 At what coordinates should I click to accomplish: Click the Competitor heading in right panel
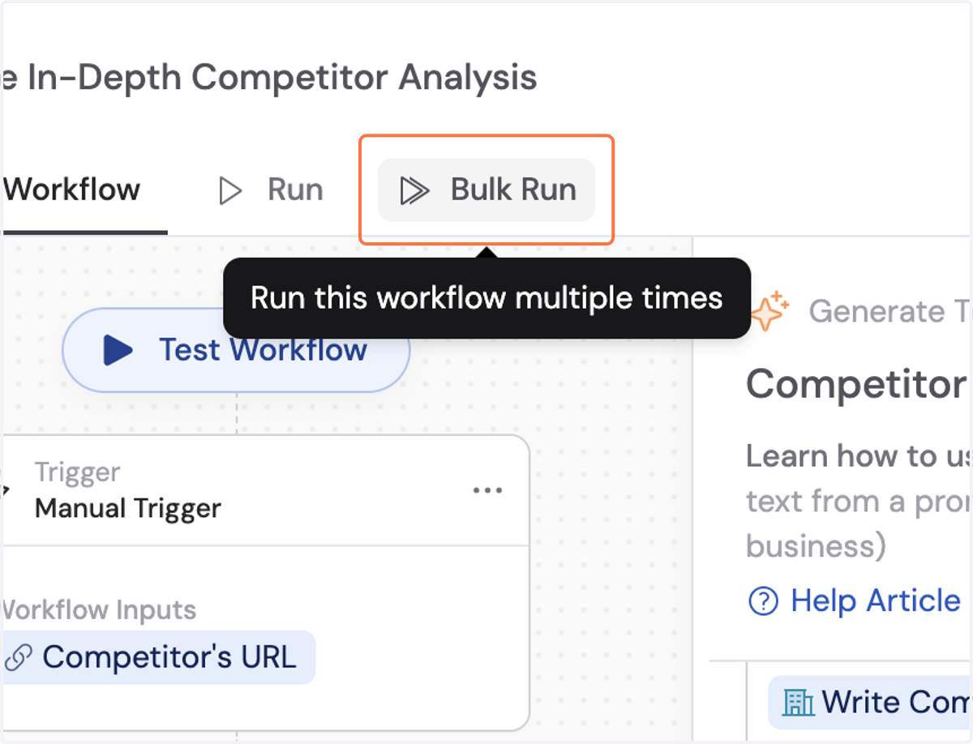coord(855,384)
